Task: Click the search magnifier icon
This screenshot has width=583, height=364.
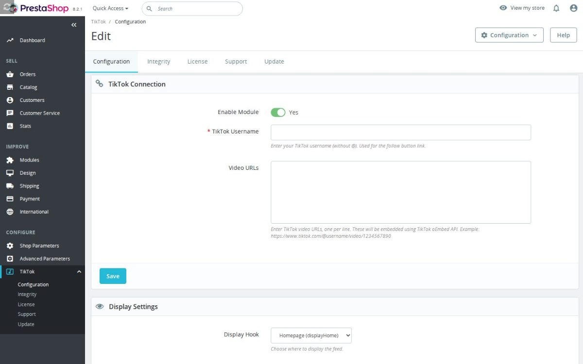Action: point(149,9)
